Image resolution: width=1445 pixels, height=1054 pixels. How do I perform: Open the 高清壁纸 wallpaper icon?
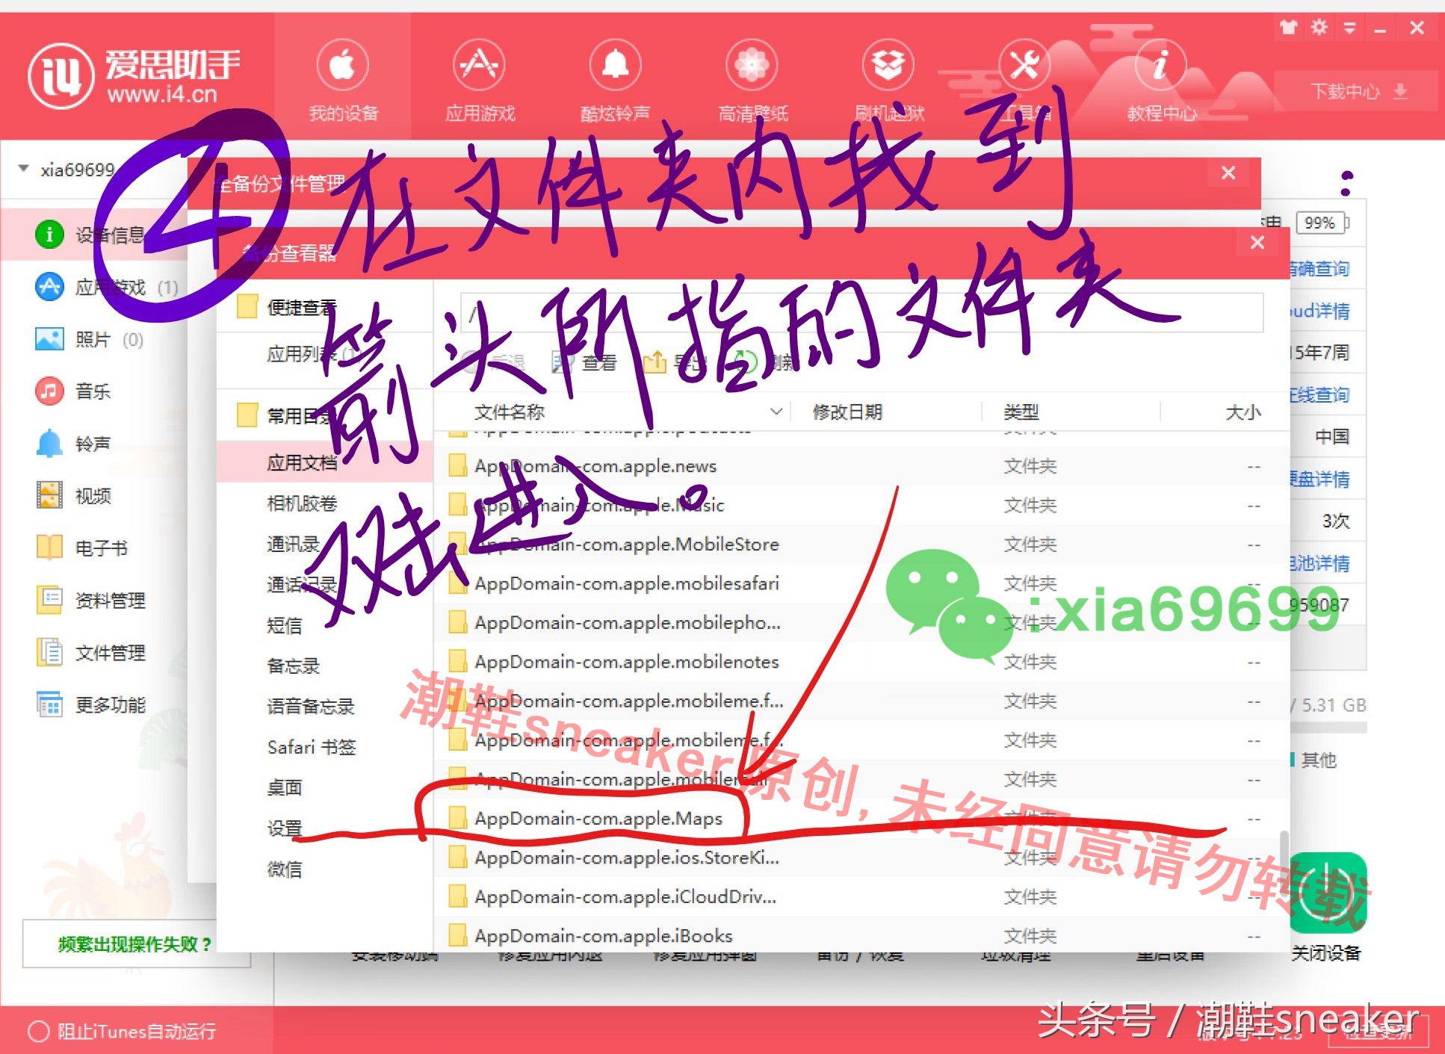[751, 66]
